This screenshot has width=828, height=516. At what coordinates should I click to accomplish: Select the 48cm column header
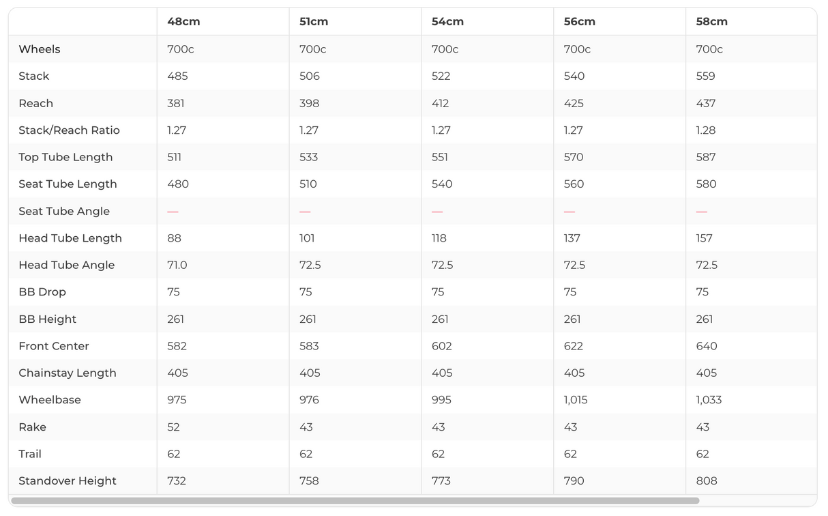[x=183, y=22]
